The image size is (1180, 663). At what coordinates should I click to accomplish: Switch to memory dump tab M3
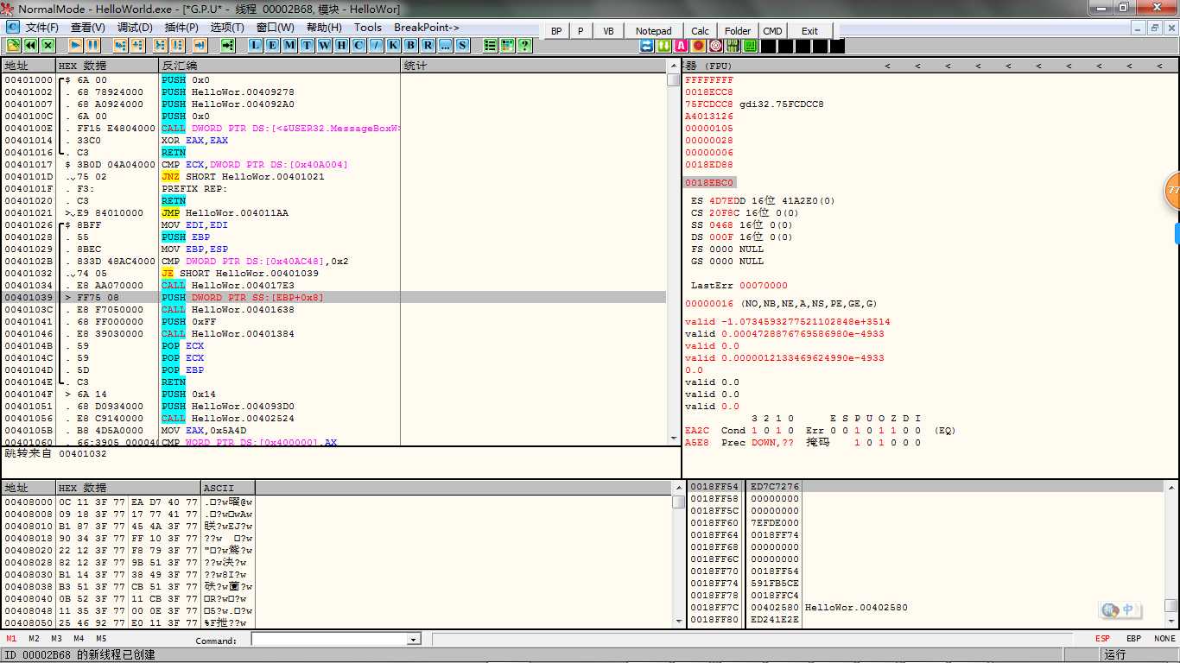[x=56, y=639]
